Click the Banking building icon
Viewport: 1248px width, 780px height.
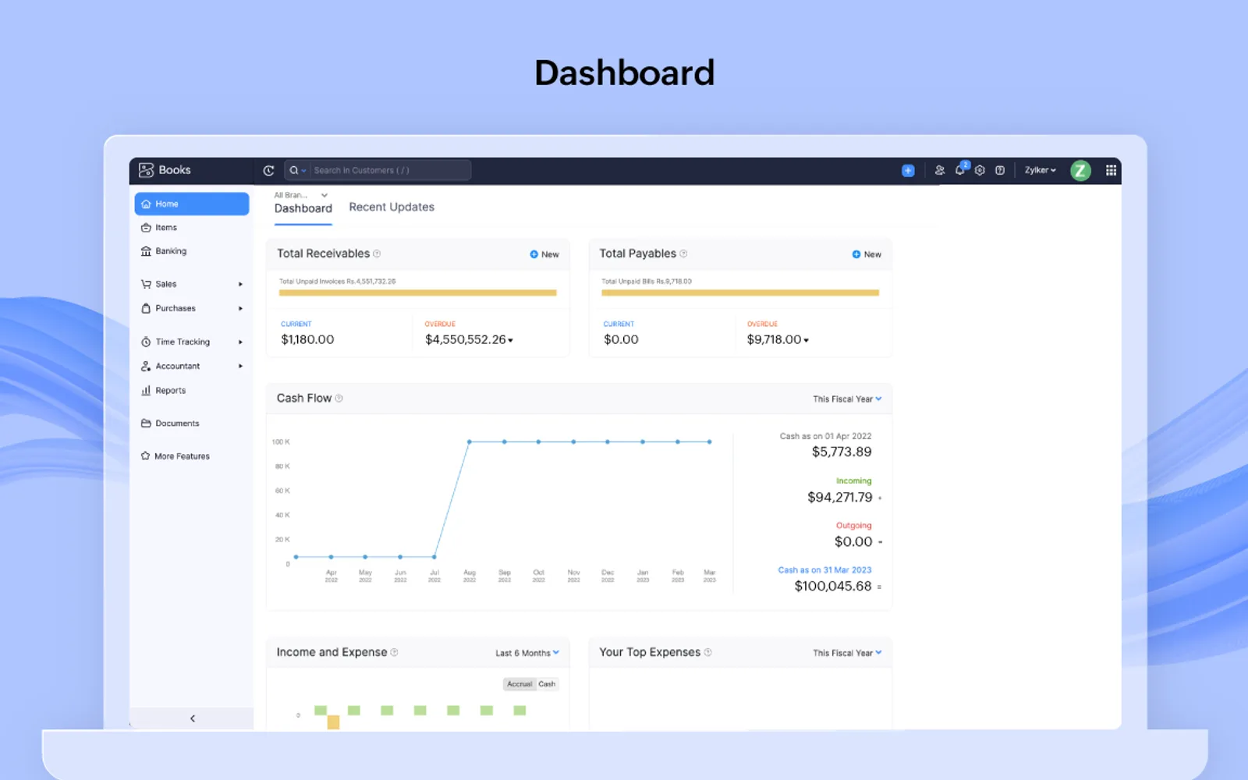coord(146,251)
